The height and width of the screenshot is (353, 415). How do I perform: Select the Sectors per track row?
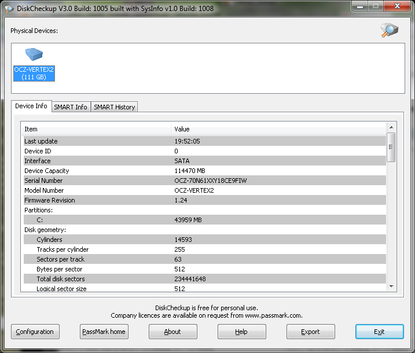pyautogui.click(x=204, y=259)
